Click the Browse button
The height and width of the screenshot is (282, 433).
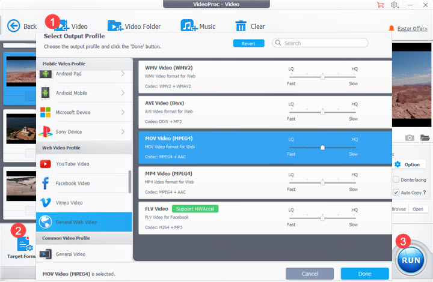[399, 209]
